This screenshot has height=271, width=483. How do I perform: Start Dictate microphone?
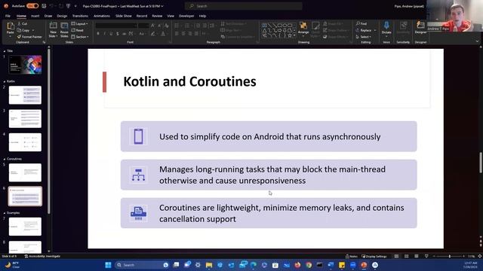[386, 29]
